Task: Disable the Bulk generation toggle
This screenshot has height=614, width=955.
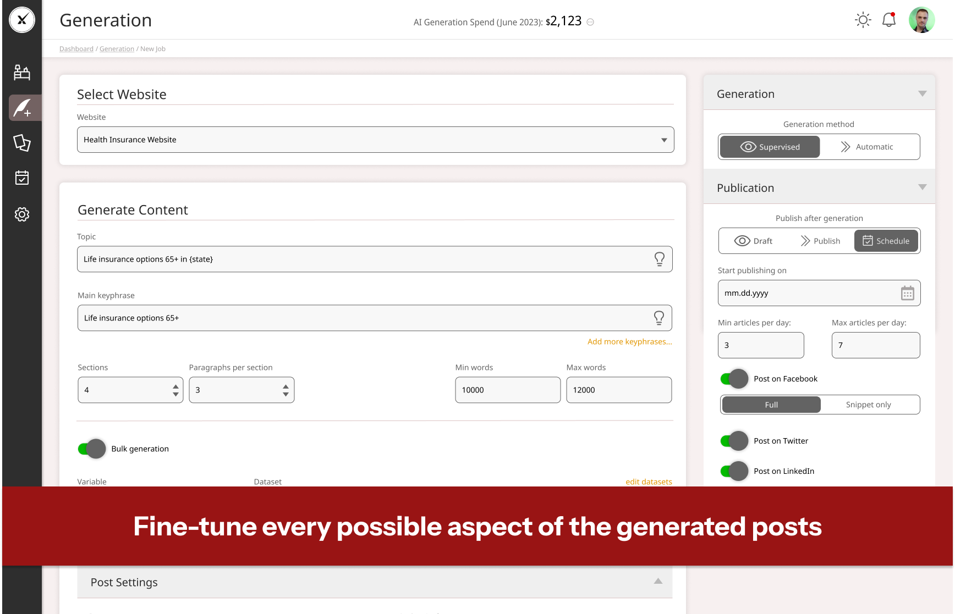Action: pyautogui.click(x=92, y=449)
